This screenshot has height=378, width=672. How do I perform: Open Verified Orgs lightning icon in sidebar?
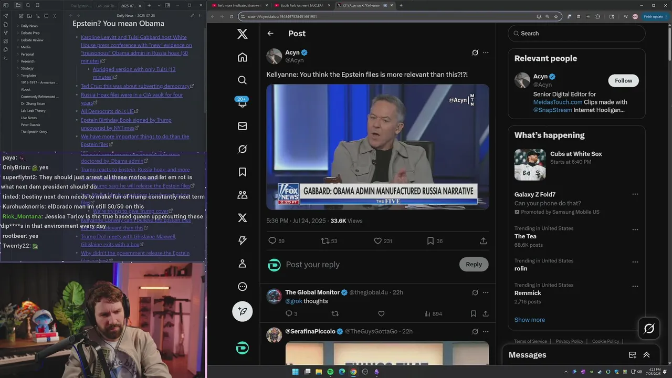tap(242, 240)
